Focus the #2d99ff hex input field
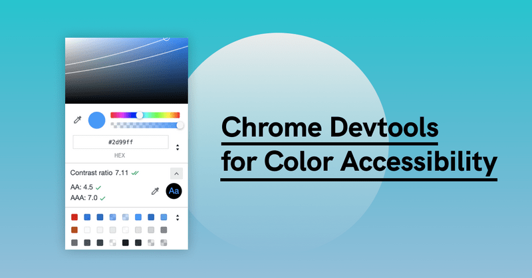This screenshot has height=278, width=532. click(121, 142)
